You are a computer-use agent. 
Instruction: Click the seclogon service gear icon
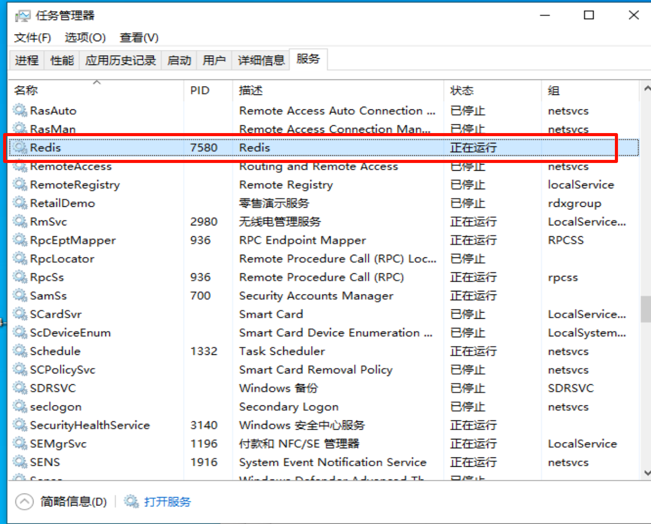20,406
